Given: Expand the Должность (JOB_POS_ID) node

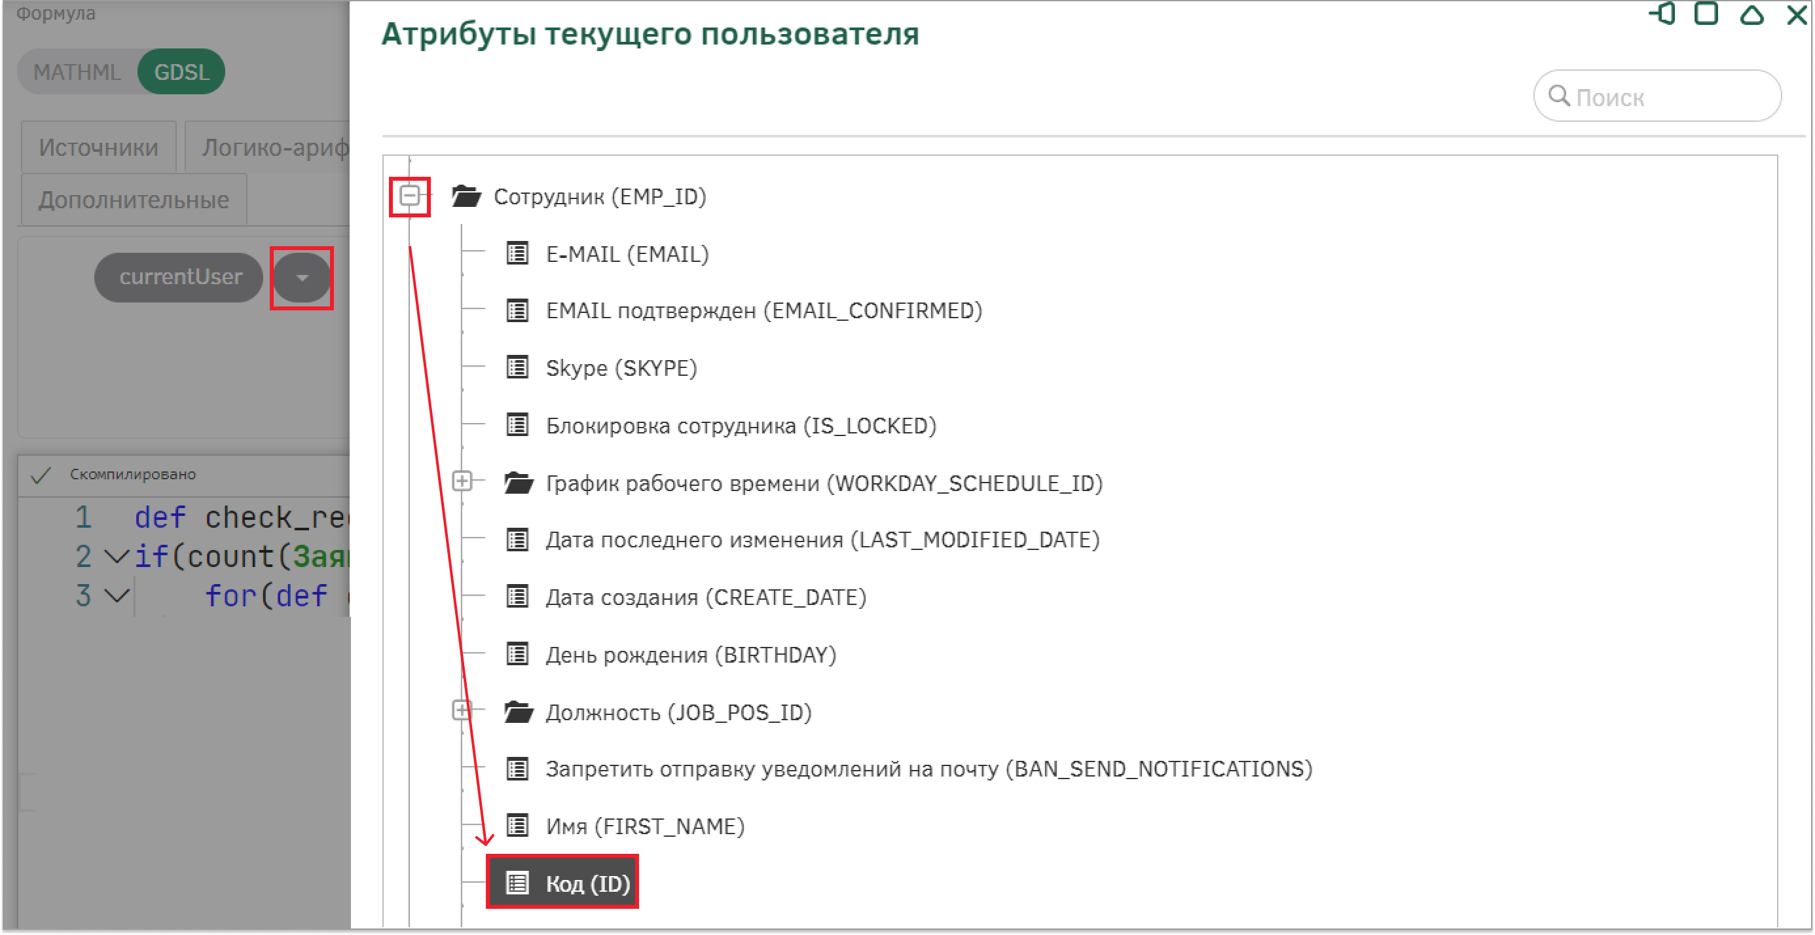Looking at the screenshot, I should pyautogui.click(x=462, y=710).
